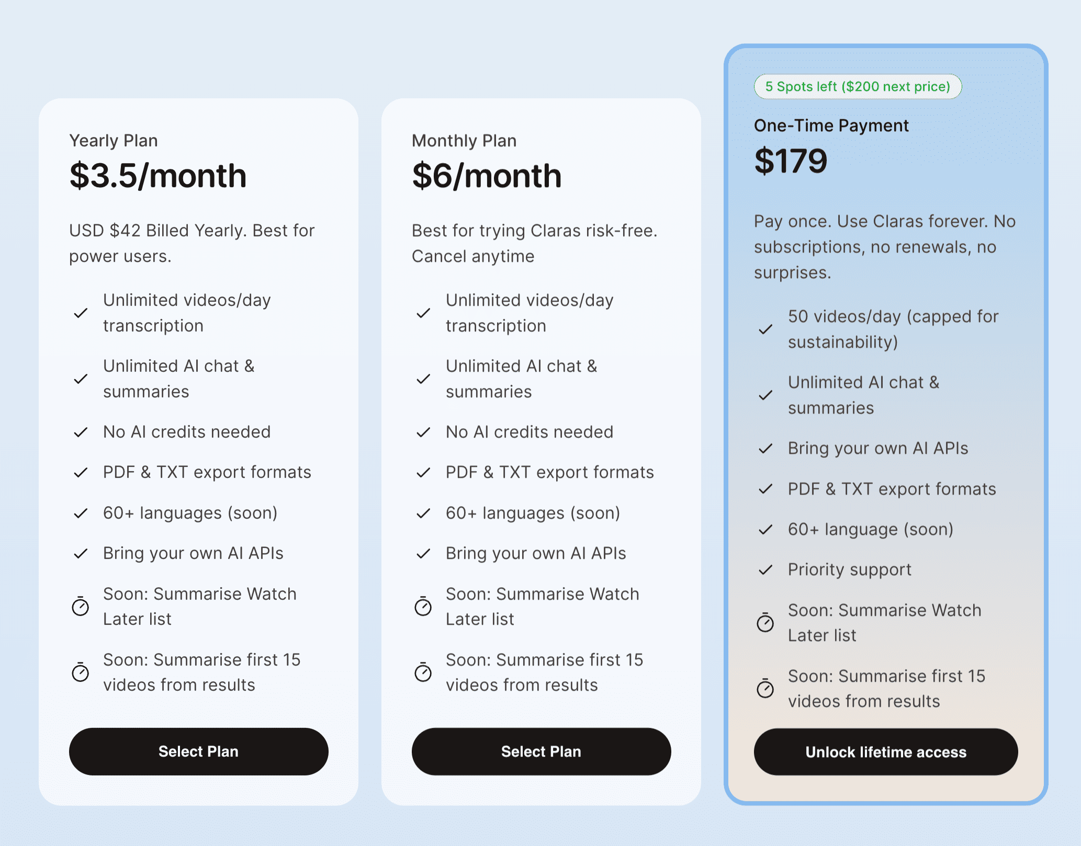Click the Yearly checkmark for 60+ languages

(81, 513)
